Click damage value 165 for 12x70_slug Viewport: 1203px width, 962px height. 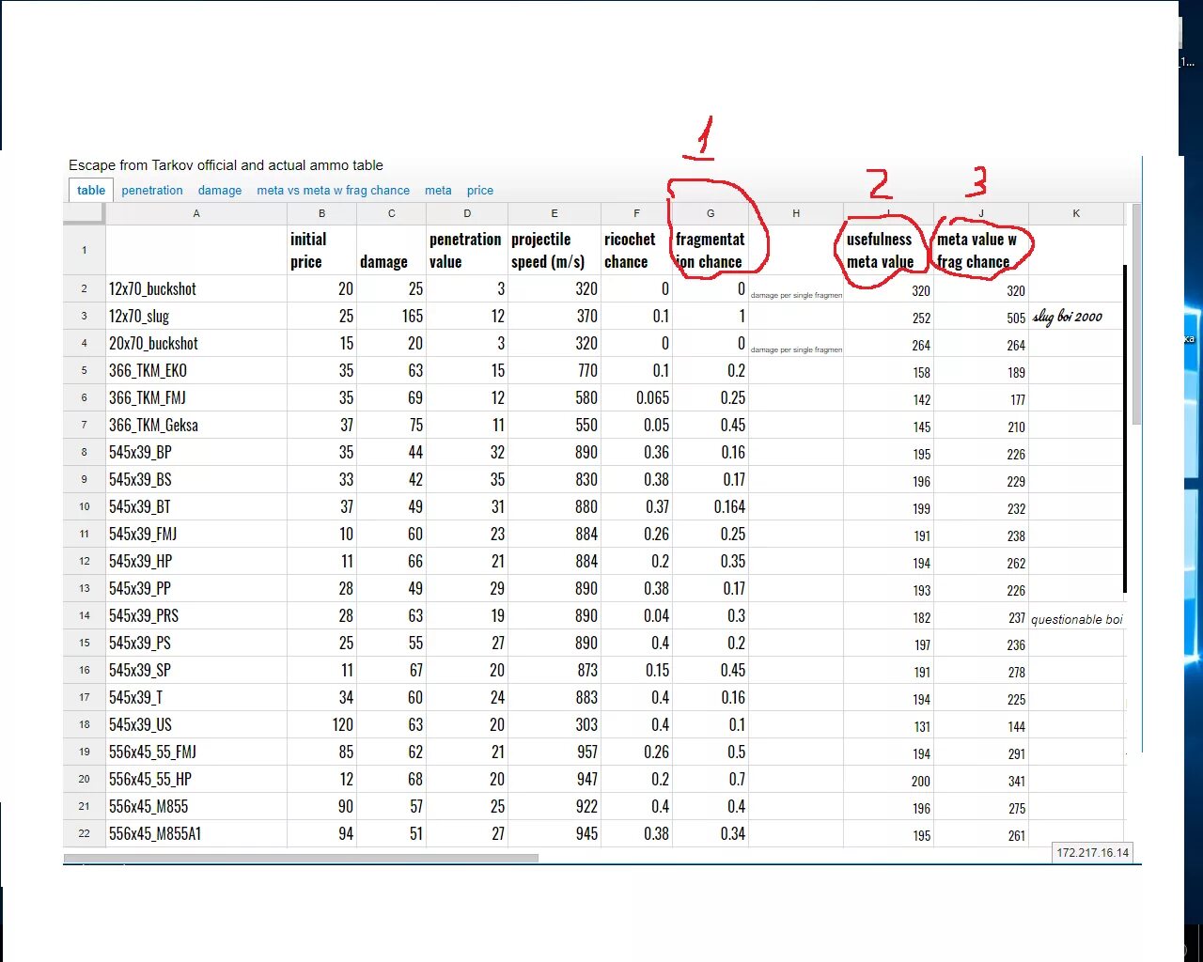[x=392, y=316]
